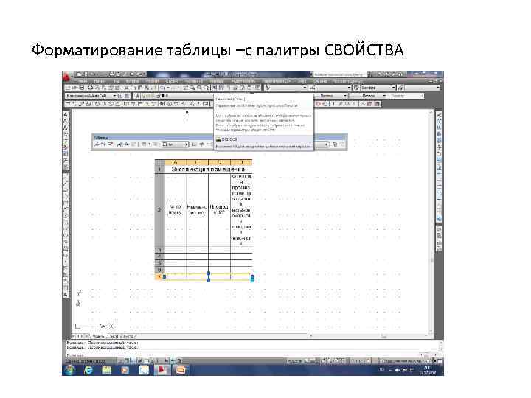Click the clock in the Windows system tray
The width and height of the screenshot is (531, 398).
coord(427,370)
